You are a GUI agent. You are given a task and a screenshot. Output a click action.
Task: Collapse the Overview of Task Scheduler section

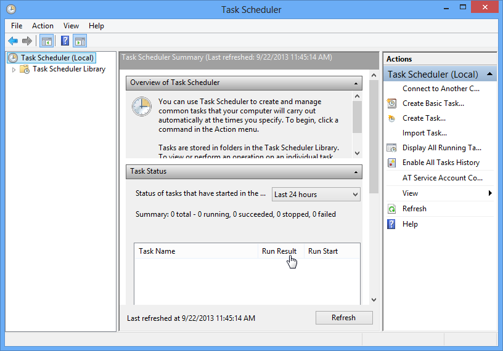click(356, 83)
